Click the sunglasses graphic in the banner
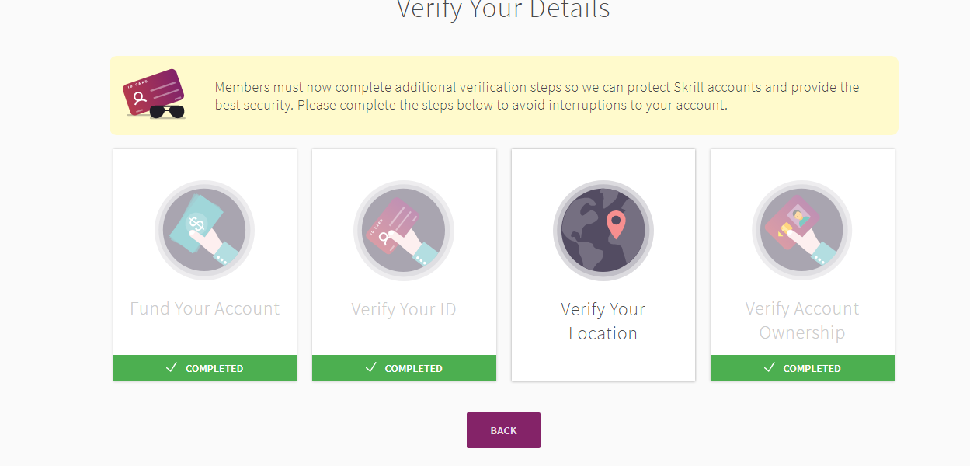 (167, 111)
